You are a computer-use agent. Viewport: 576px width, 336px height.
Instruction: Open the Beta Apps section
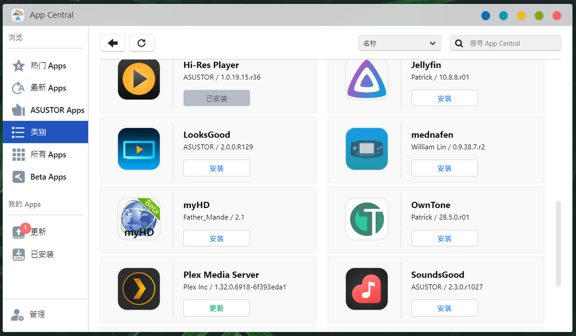pos(45,176)
